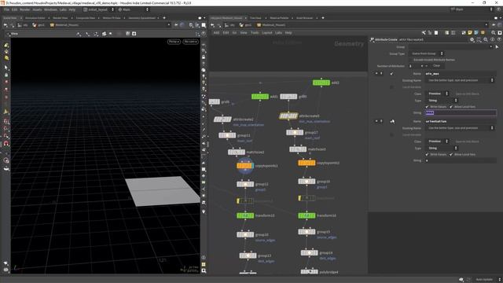
Task: Click the attribcreate3 node in the network
Action: pyautogui.click(x=288, y=116)
